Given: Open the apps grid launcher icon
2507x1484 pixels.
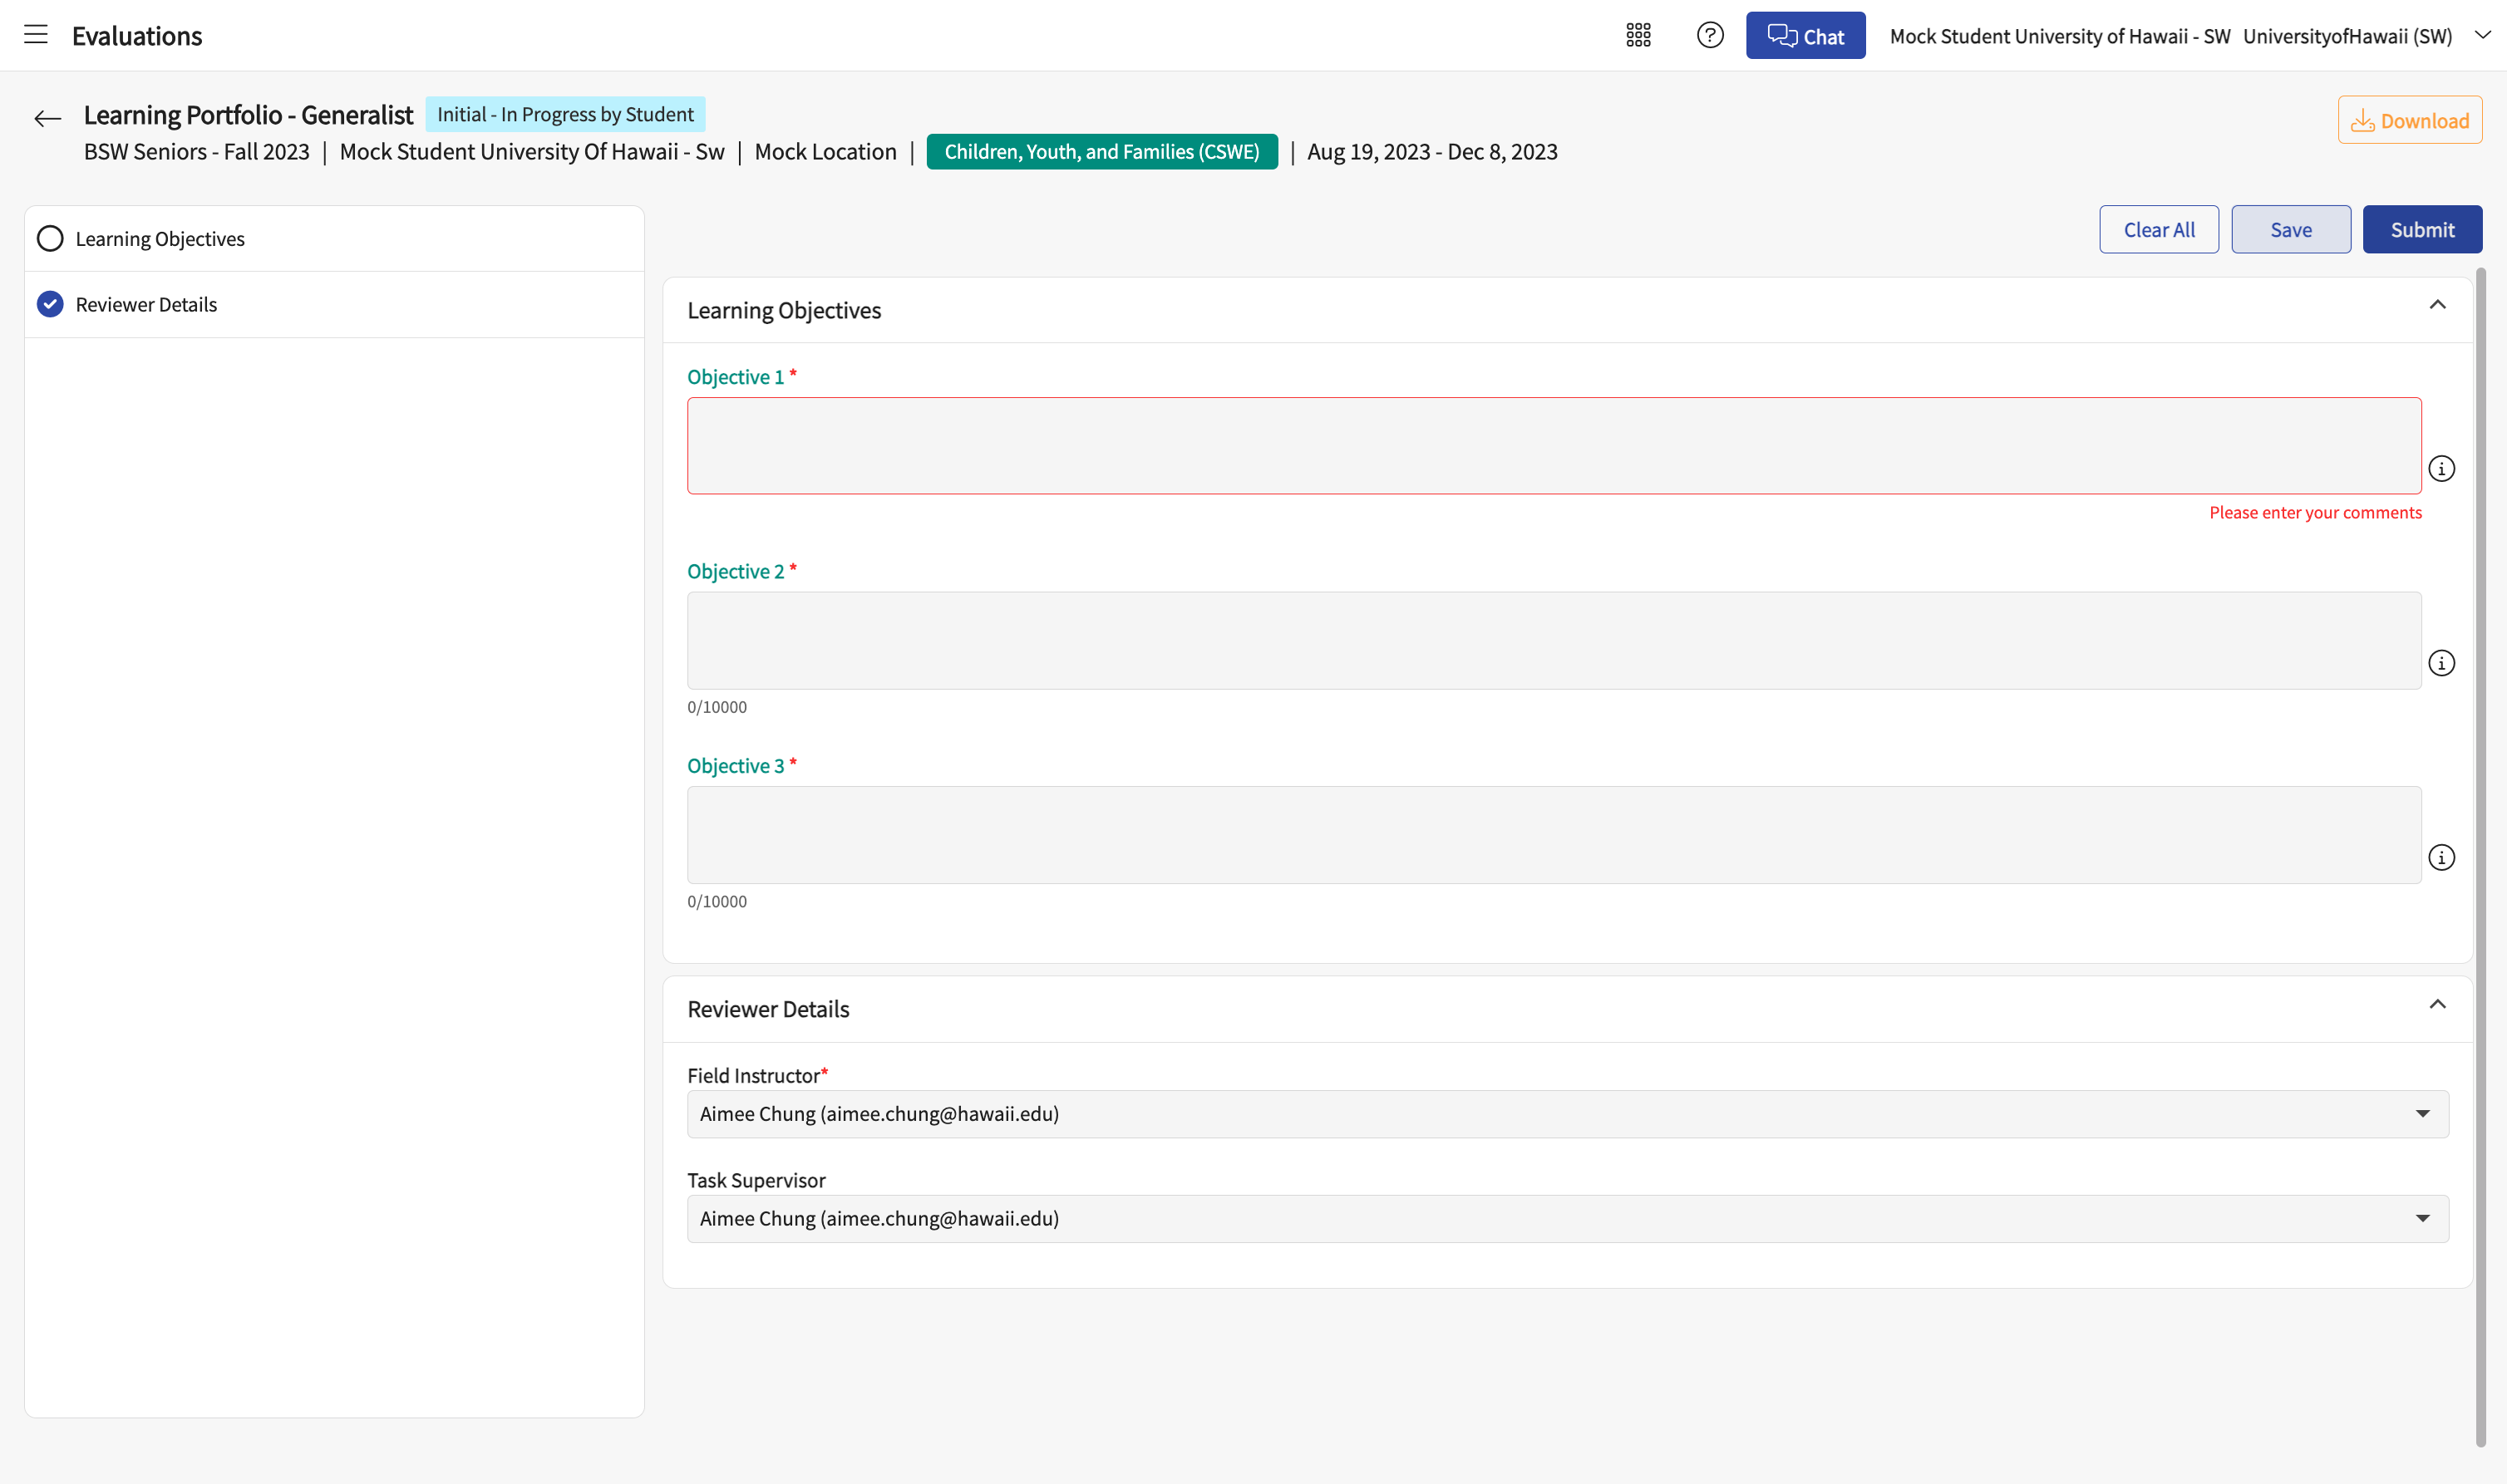Looking at the screenshot, I should 1638,36.
